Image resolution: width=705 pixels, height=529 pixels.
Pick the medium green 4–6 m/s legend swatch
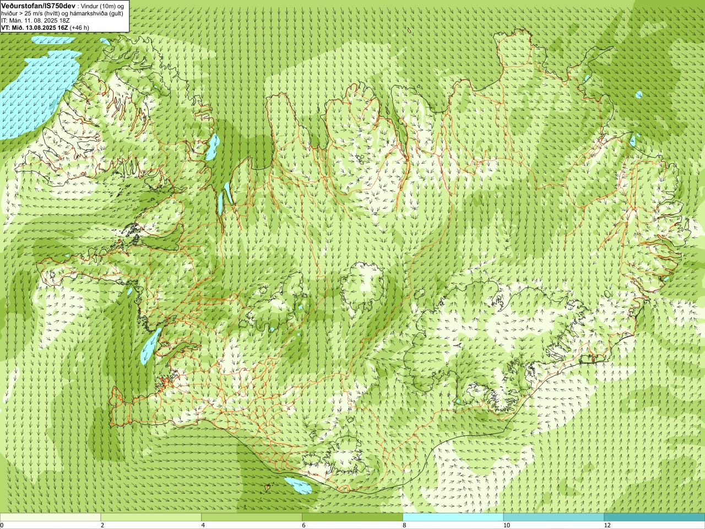coord(252,517)
